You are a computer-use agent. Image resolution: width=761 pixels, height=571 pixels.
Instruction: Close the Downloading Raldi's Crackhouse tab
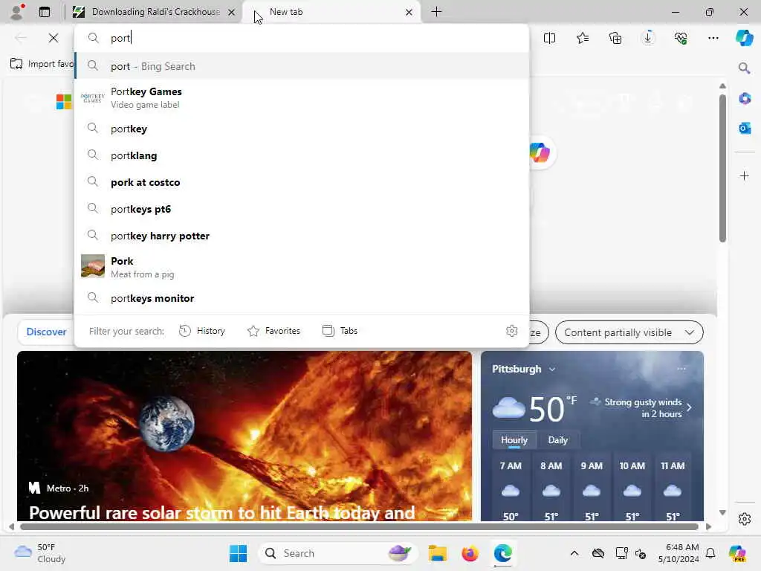232,12
